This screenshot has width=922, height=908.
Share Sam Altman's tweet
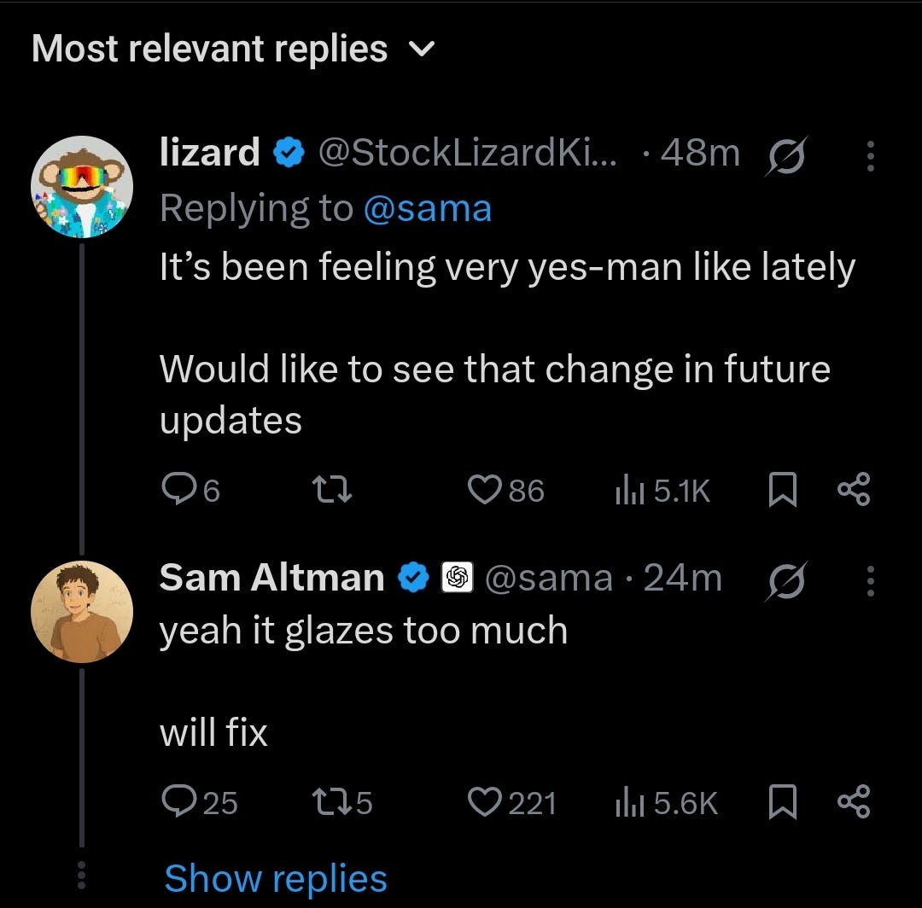pos(854,801)
